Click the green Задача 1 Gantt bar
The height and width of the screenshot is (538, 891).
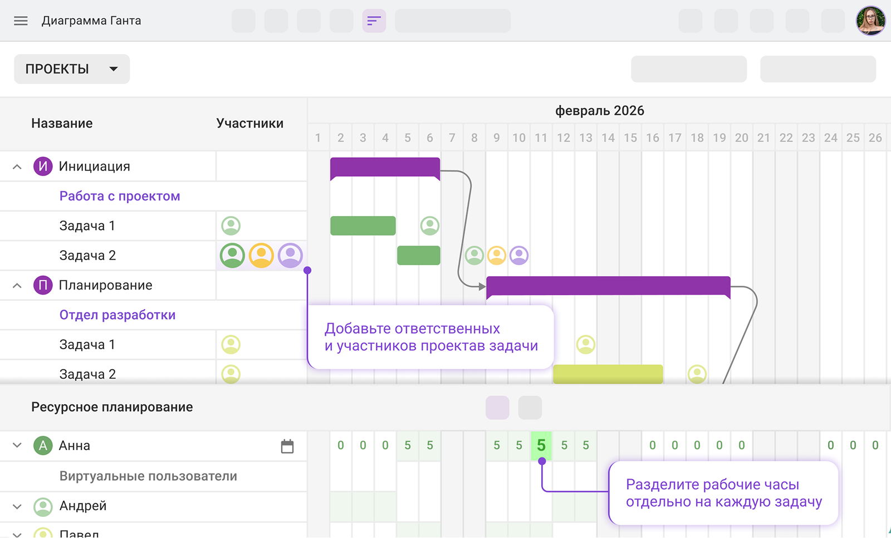(x=363, y=226)
